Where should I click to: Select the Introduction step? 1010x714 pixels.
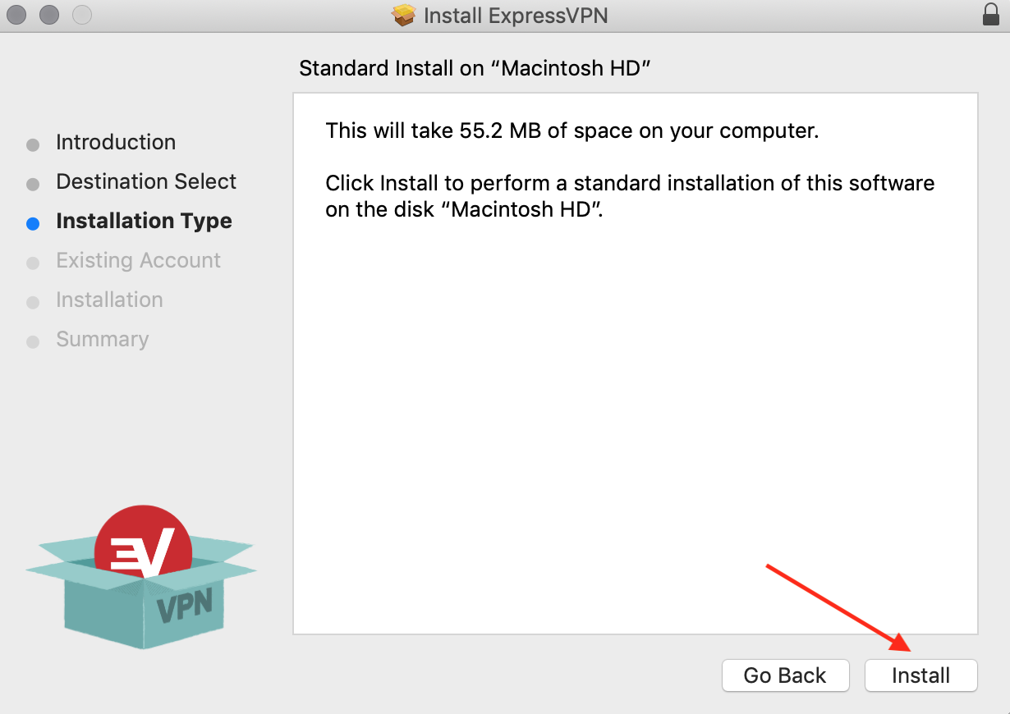116,142
